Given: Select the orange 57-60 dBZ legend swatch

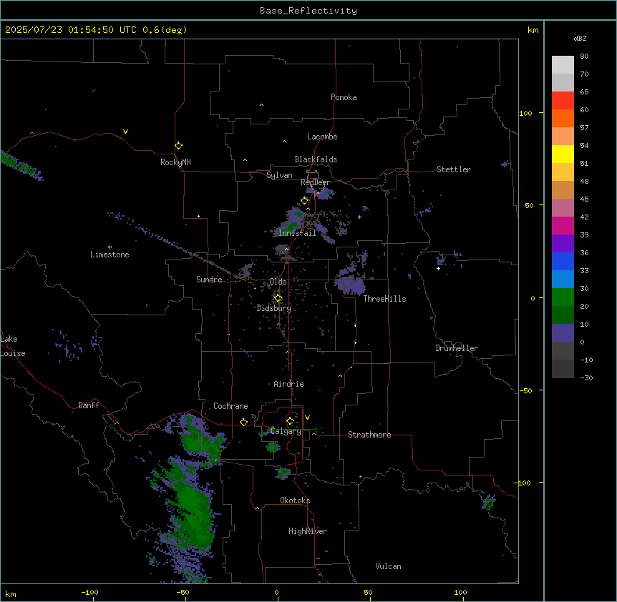Looking at the screenshot, I should tap(563, 119).
